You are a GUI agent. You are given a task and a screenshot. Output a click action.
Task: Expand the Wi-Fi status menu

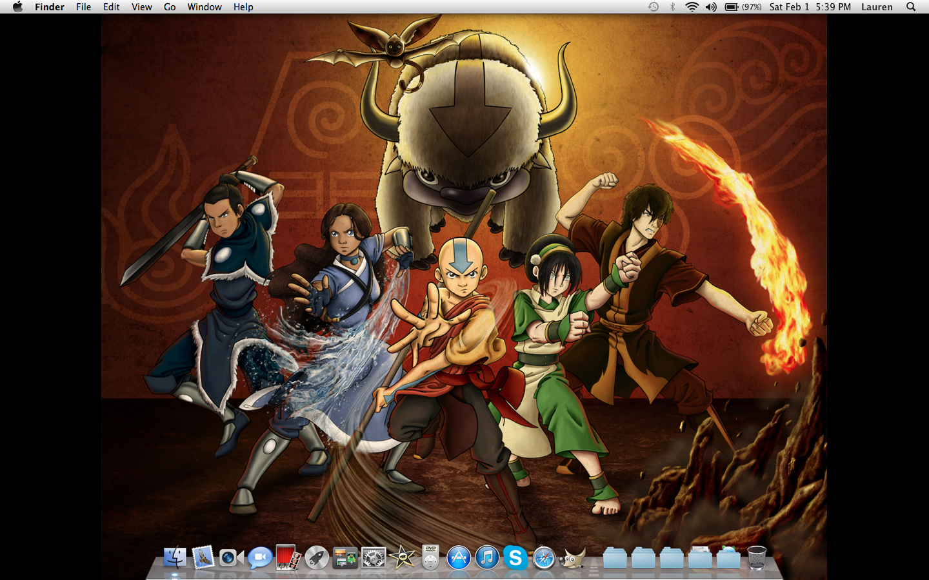click(692, 7)
